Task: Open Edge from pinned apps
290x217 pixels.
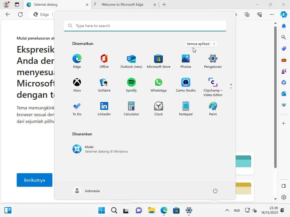Action: pyautogui.click(x=77, y=61)
